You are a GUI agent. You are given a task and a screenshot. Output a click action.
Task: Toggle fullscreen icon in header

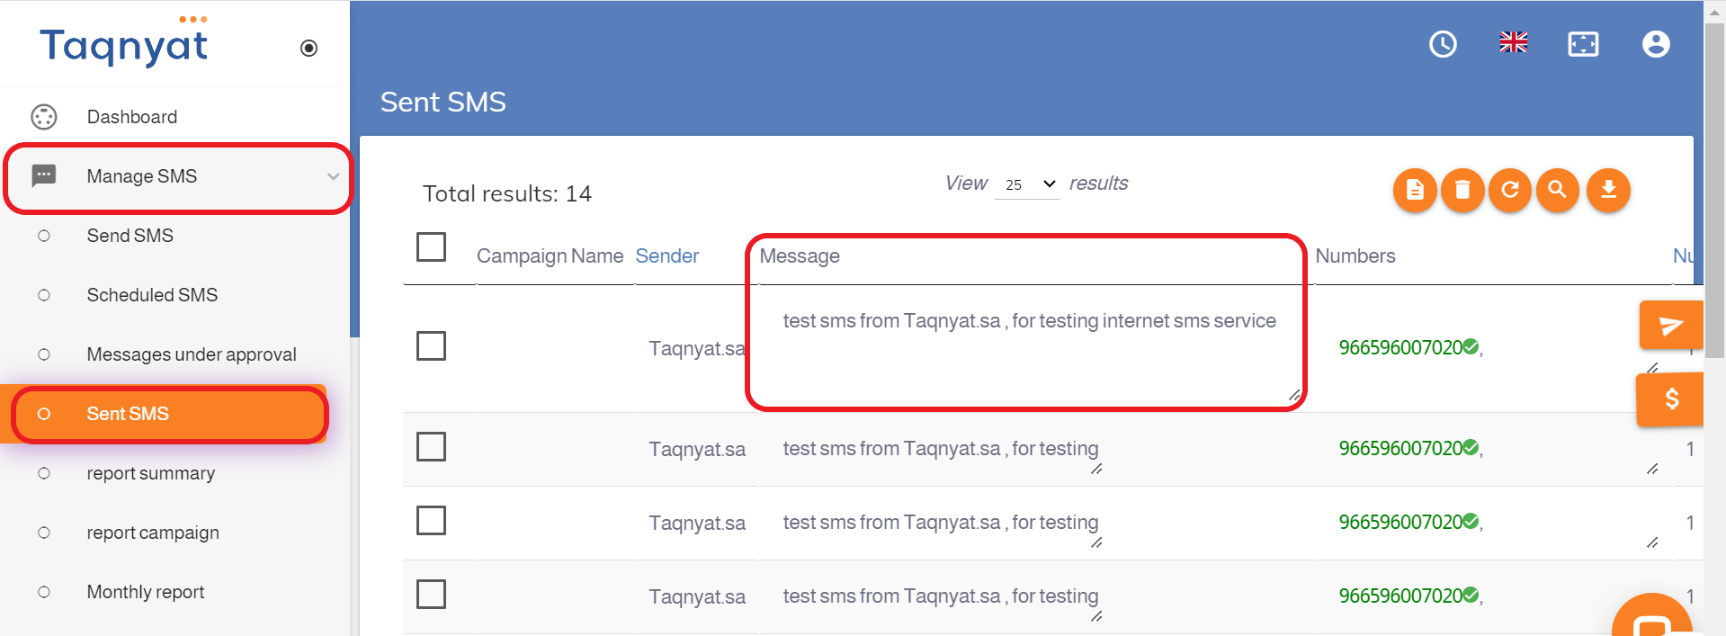tap(1583, 44)
